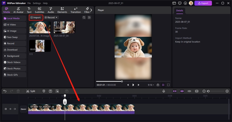
Task: Open the Help menu
Action: 45,3
